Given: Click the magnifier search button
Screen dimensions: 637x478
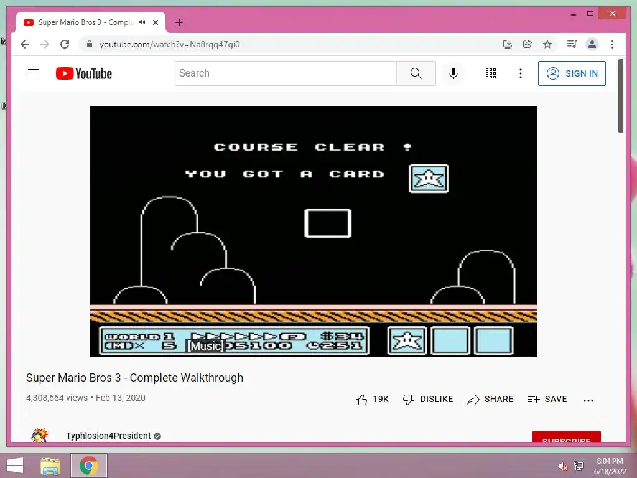Looking at the screenshot, I should coord(416,73).
